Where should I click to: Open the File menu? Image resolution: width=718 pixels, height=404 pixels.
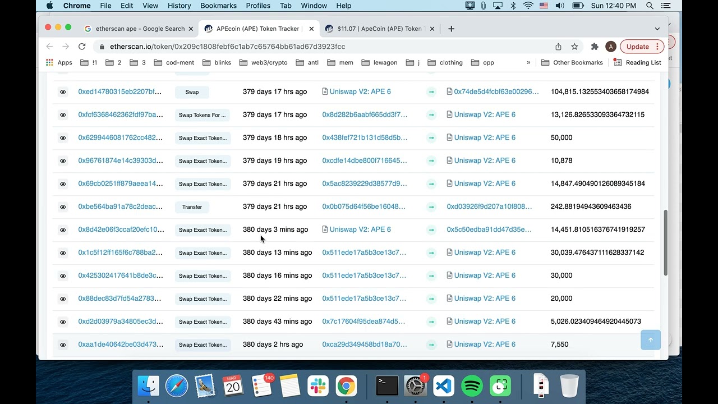coord(105,6)
